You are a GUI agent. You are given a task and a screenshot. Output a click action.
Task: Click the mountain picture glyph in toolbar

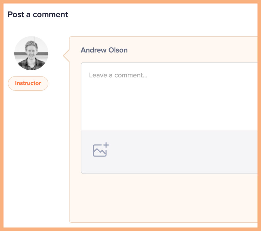(99, 151)
